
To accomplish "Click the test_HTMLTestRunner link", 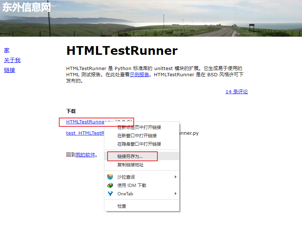I will 85,133.
